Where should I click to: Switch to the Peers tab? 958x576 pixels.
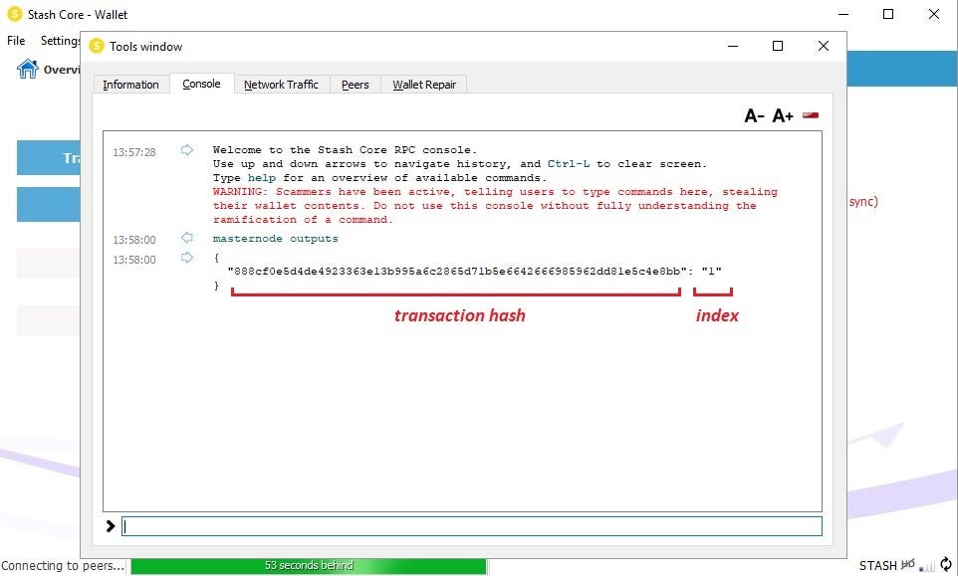(x=355, y=85)
